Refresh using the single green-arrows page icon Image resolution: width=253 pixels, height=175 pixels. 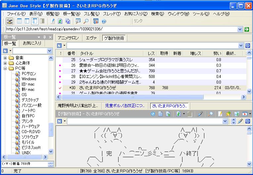click(x=60, y=21)
